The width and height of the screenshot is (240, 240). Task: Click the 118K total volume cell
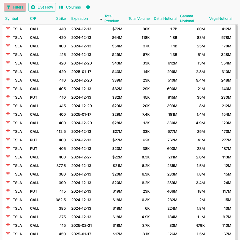point(146,37)
